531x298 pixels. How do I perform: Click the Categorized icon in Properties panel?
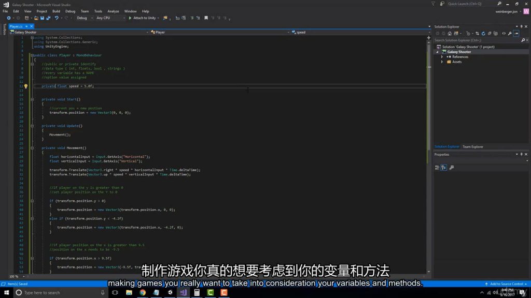pyautogui.click(x=437, y=168)
